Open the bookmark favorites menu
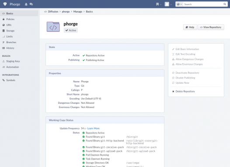 point(159,4)
